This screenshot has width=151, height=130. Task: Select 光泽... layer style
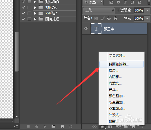pos(122,90)
